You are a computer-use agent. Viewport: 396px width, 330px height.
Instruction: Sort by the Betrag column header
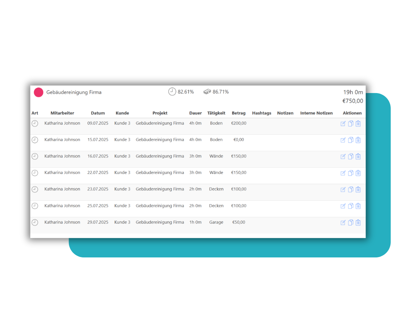[239, 113]
